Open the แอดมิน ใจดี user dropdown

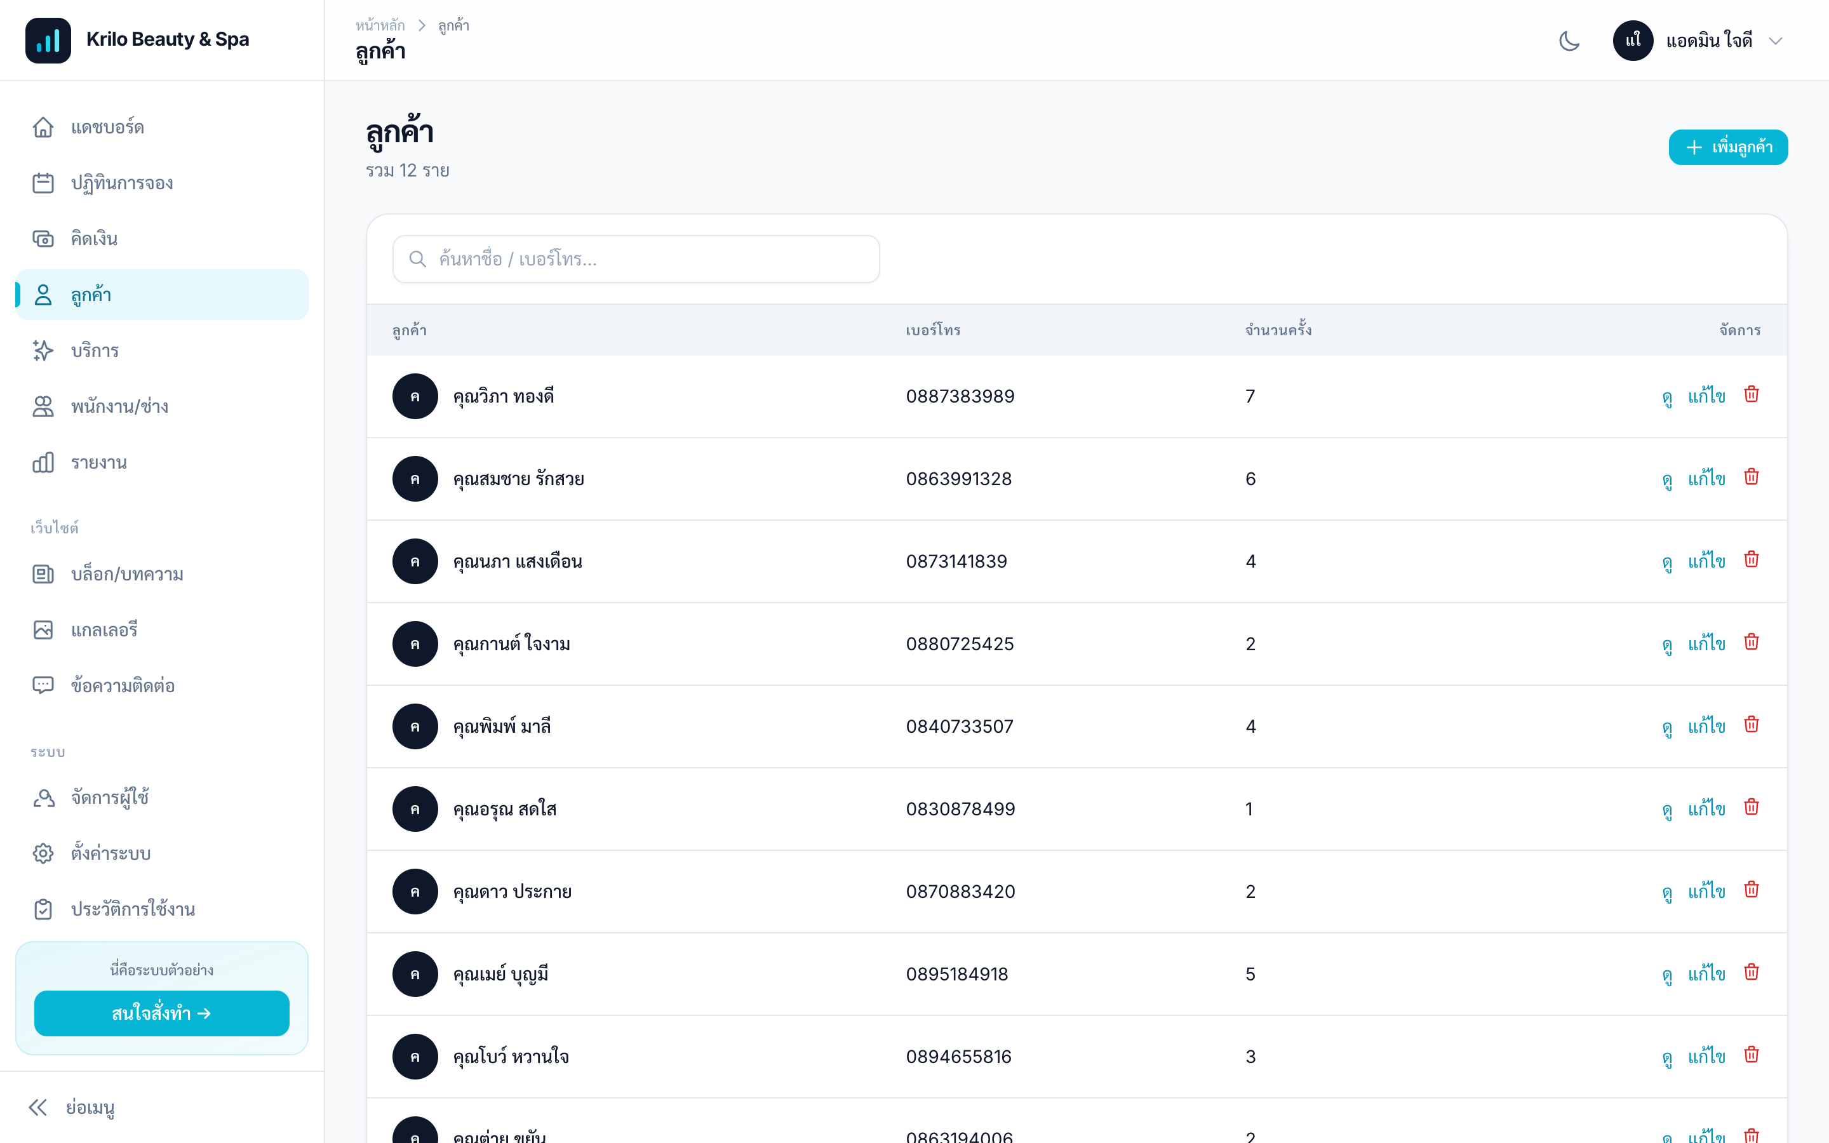click(1698, 41)
